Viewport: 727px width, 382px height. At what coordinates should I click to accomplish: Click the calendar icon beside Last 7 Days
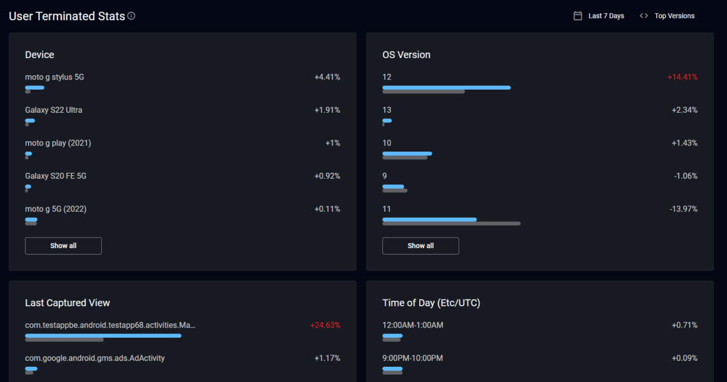(x=577, y=15)
